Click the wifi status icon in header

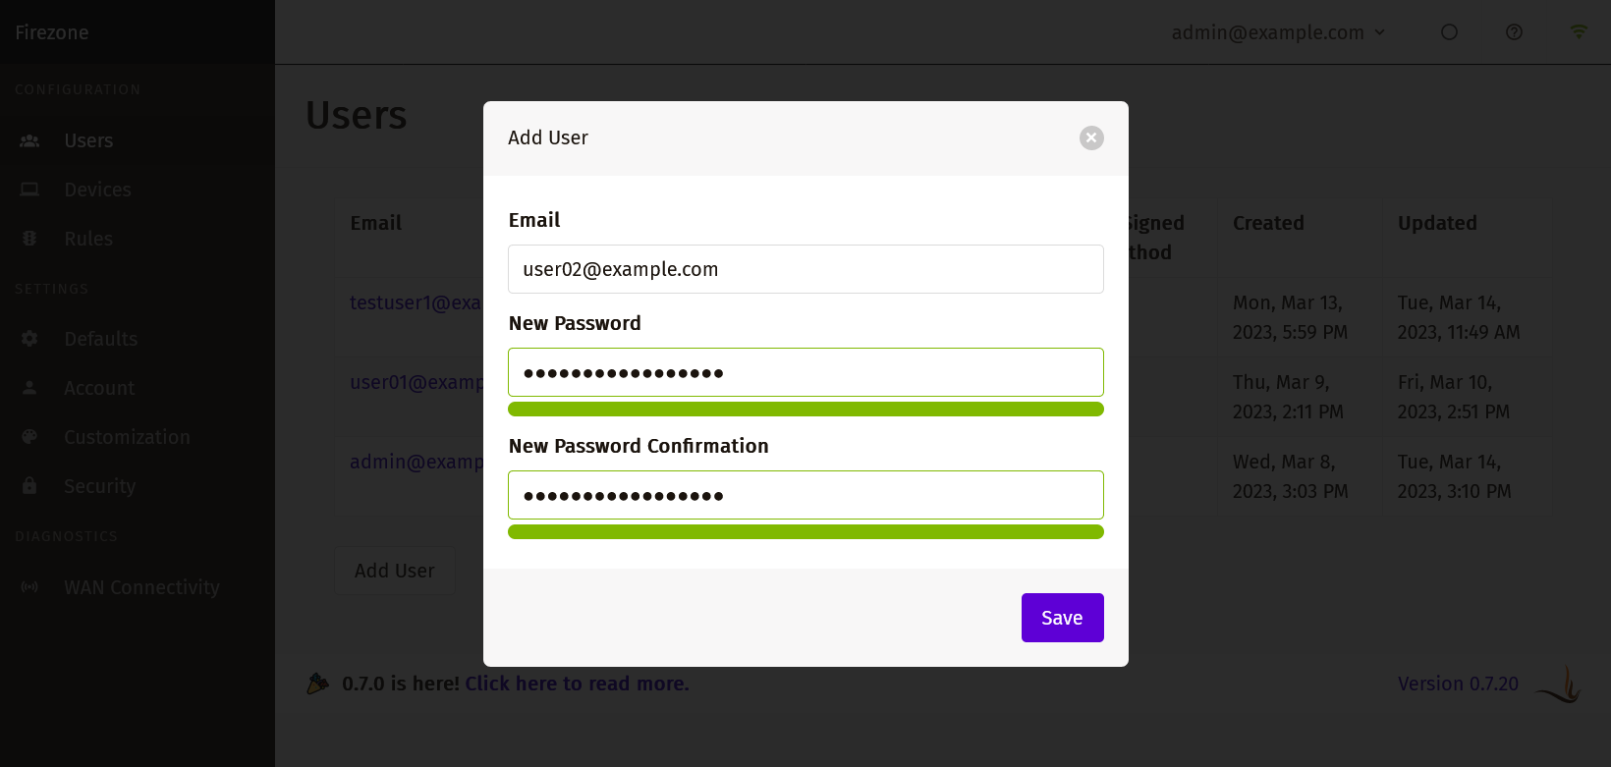tap(1579, 32)
